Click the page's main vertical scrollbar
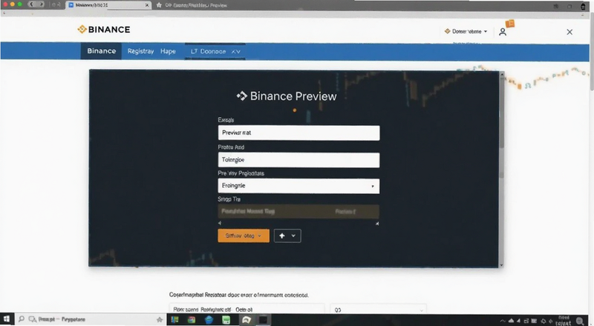Image resolution: width=594 pixels, height=326 pixels. tap(591, 51)
